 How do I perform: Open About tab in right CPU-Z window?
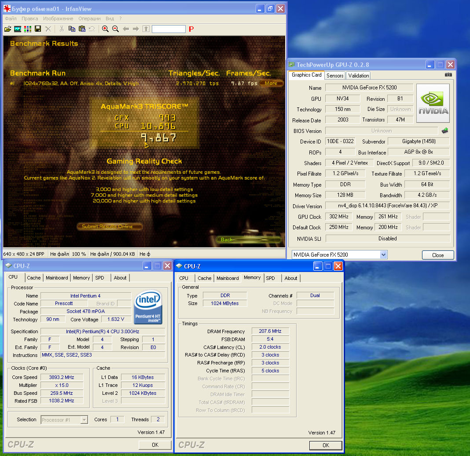[291, 278]
